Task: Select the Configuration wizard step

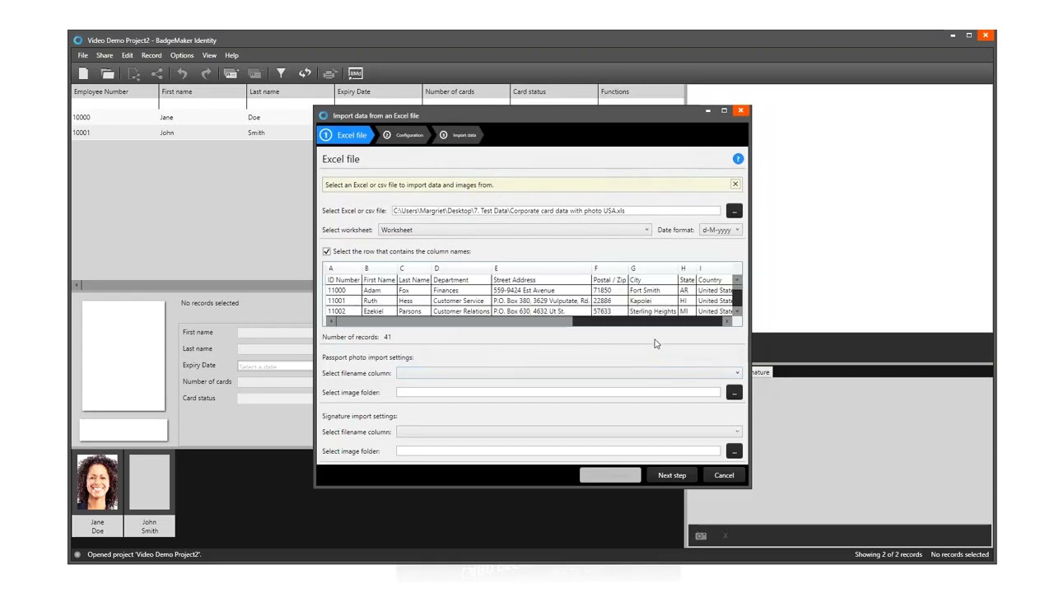Action: tap(403, 135)
